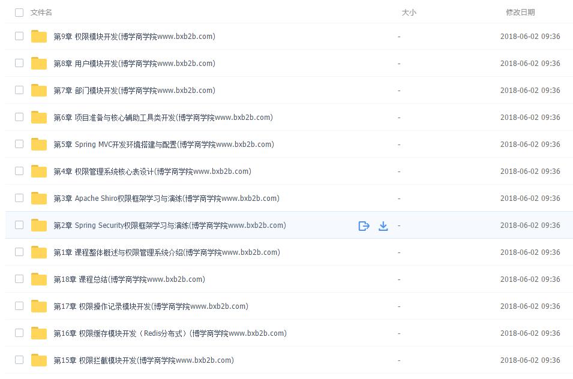Sort list by 修改日期 column header
The height and width of the screenshot is (379, 573).
point(520,13)
